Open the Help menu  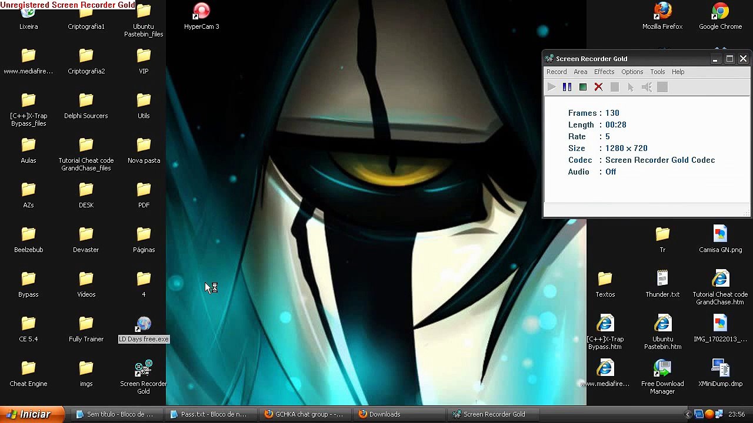point(678,72)
